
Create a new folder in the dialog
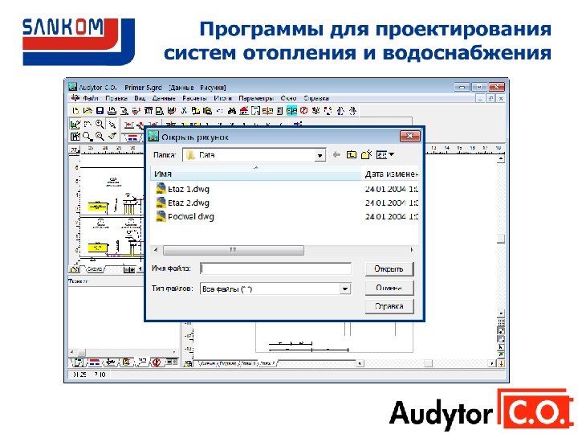(366, 154)
